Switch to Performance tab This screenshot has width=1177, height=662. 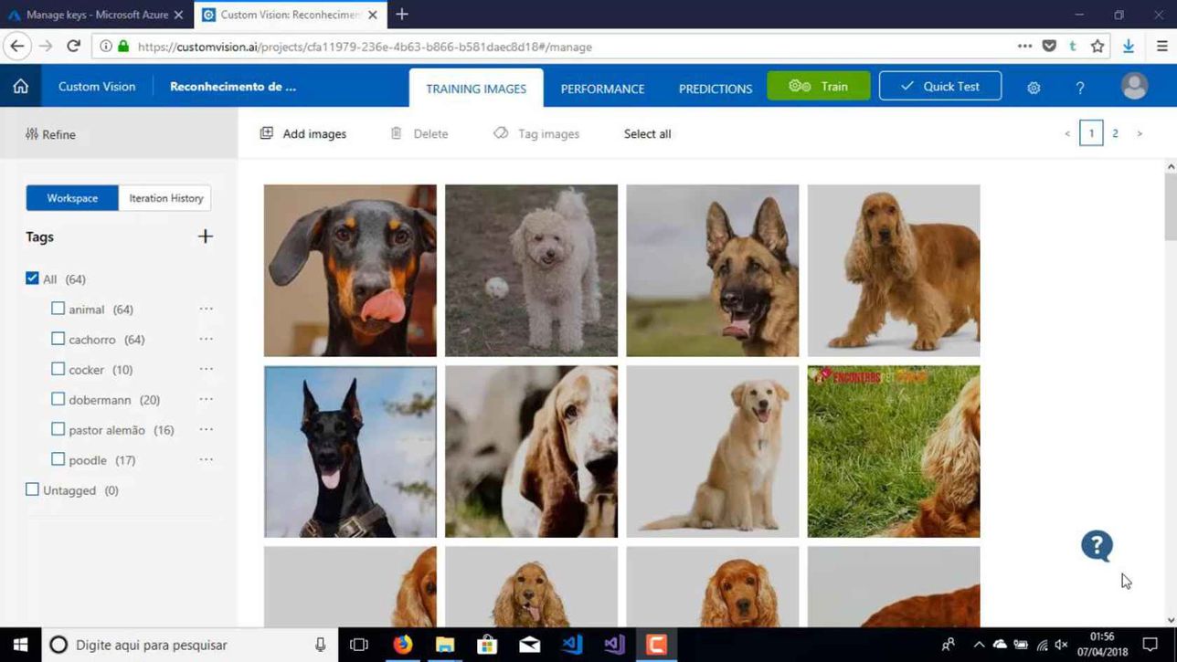click(602, 89)
